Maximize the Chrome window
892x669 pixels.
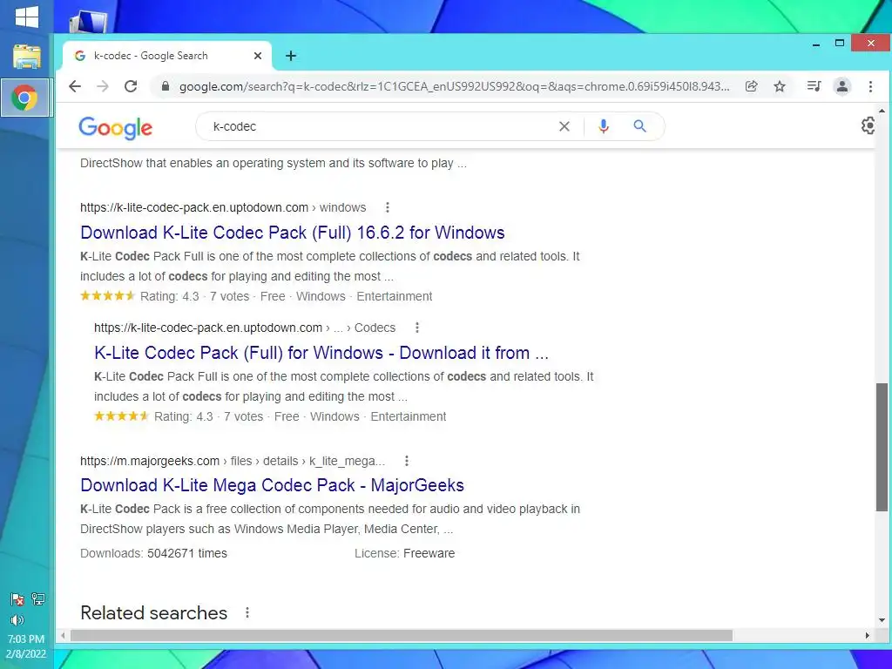point(840,44)
